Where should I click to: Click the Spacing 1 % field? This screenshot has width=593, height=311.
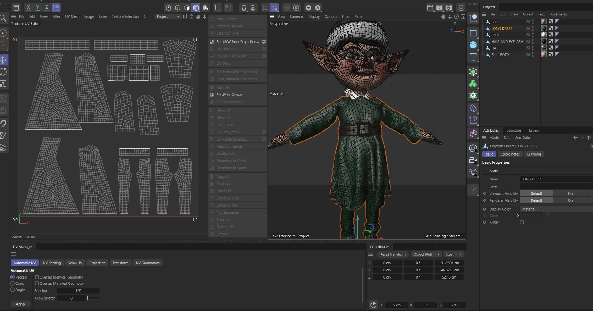pos(78,291)
